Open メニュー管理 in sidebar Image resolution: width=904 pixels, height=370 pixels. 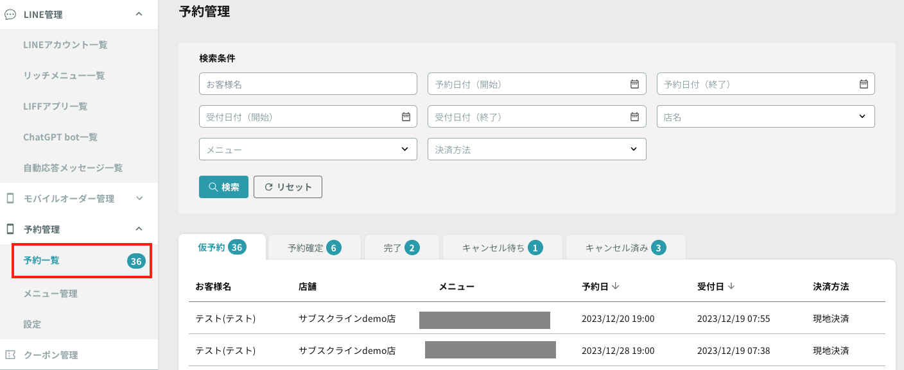pyautogui.click(x=50, y=293)
